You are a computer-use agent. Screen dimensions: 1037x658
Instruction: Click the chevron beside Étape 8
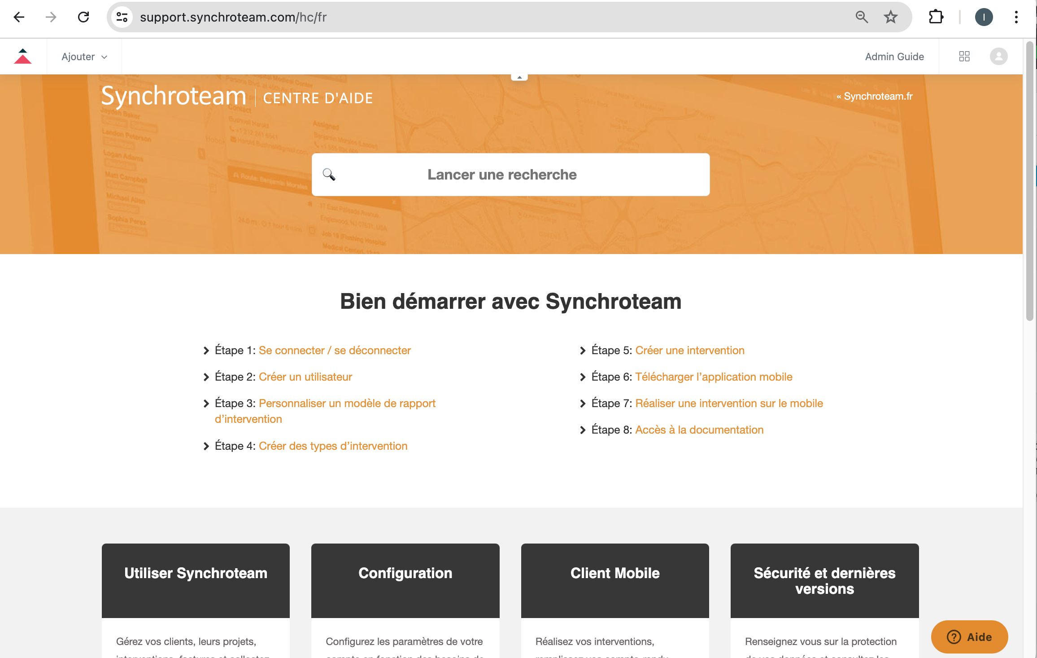tap(583, 430)
